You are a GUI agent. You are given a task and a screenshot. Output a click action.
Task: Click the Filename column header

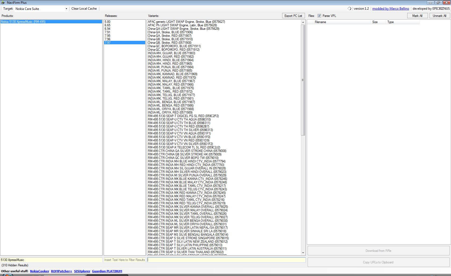tap(342, 22)
